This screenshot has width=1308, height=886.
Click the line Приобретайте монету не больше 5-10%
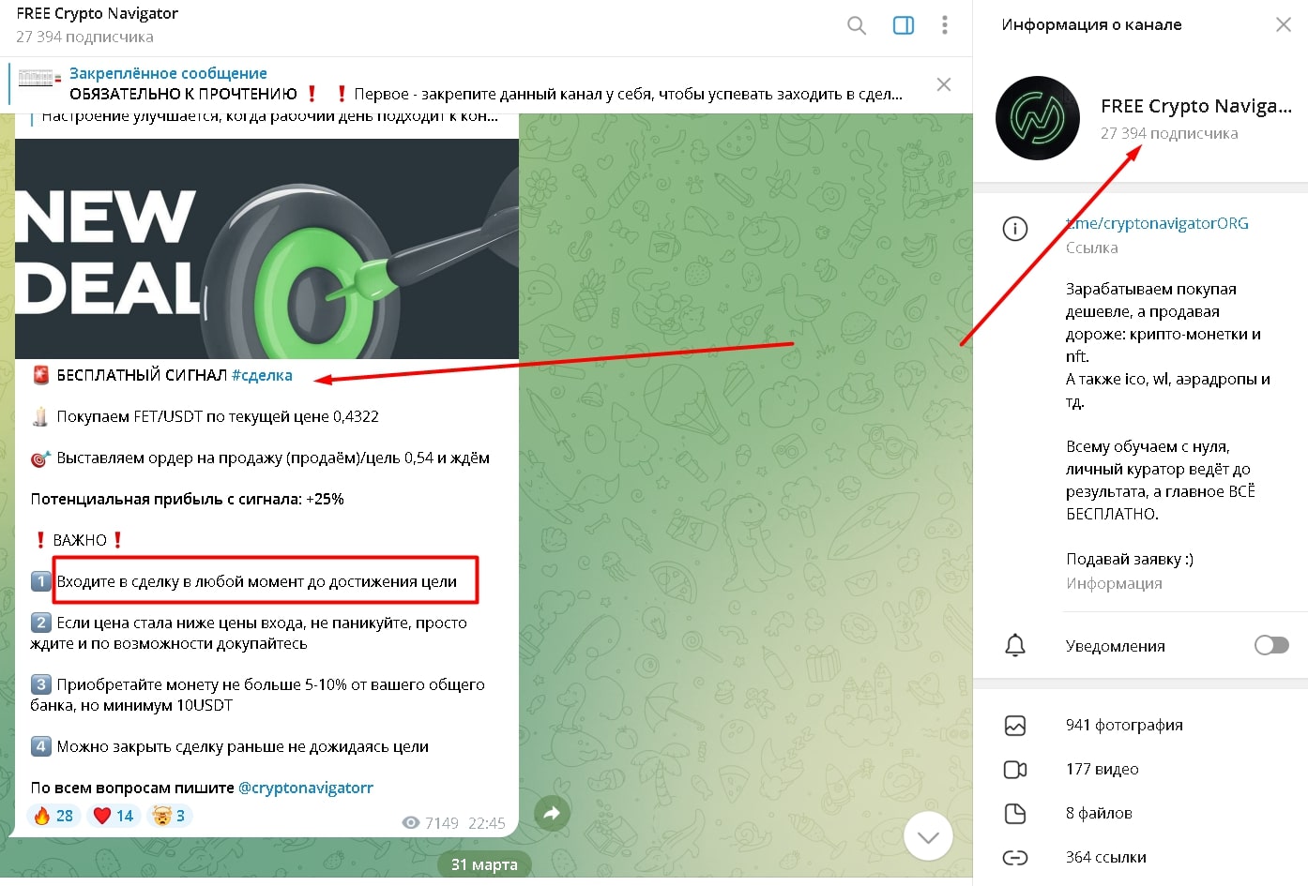(257, 695)
